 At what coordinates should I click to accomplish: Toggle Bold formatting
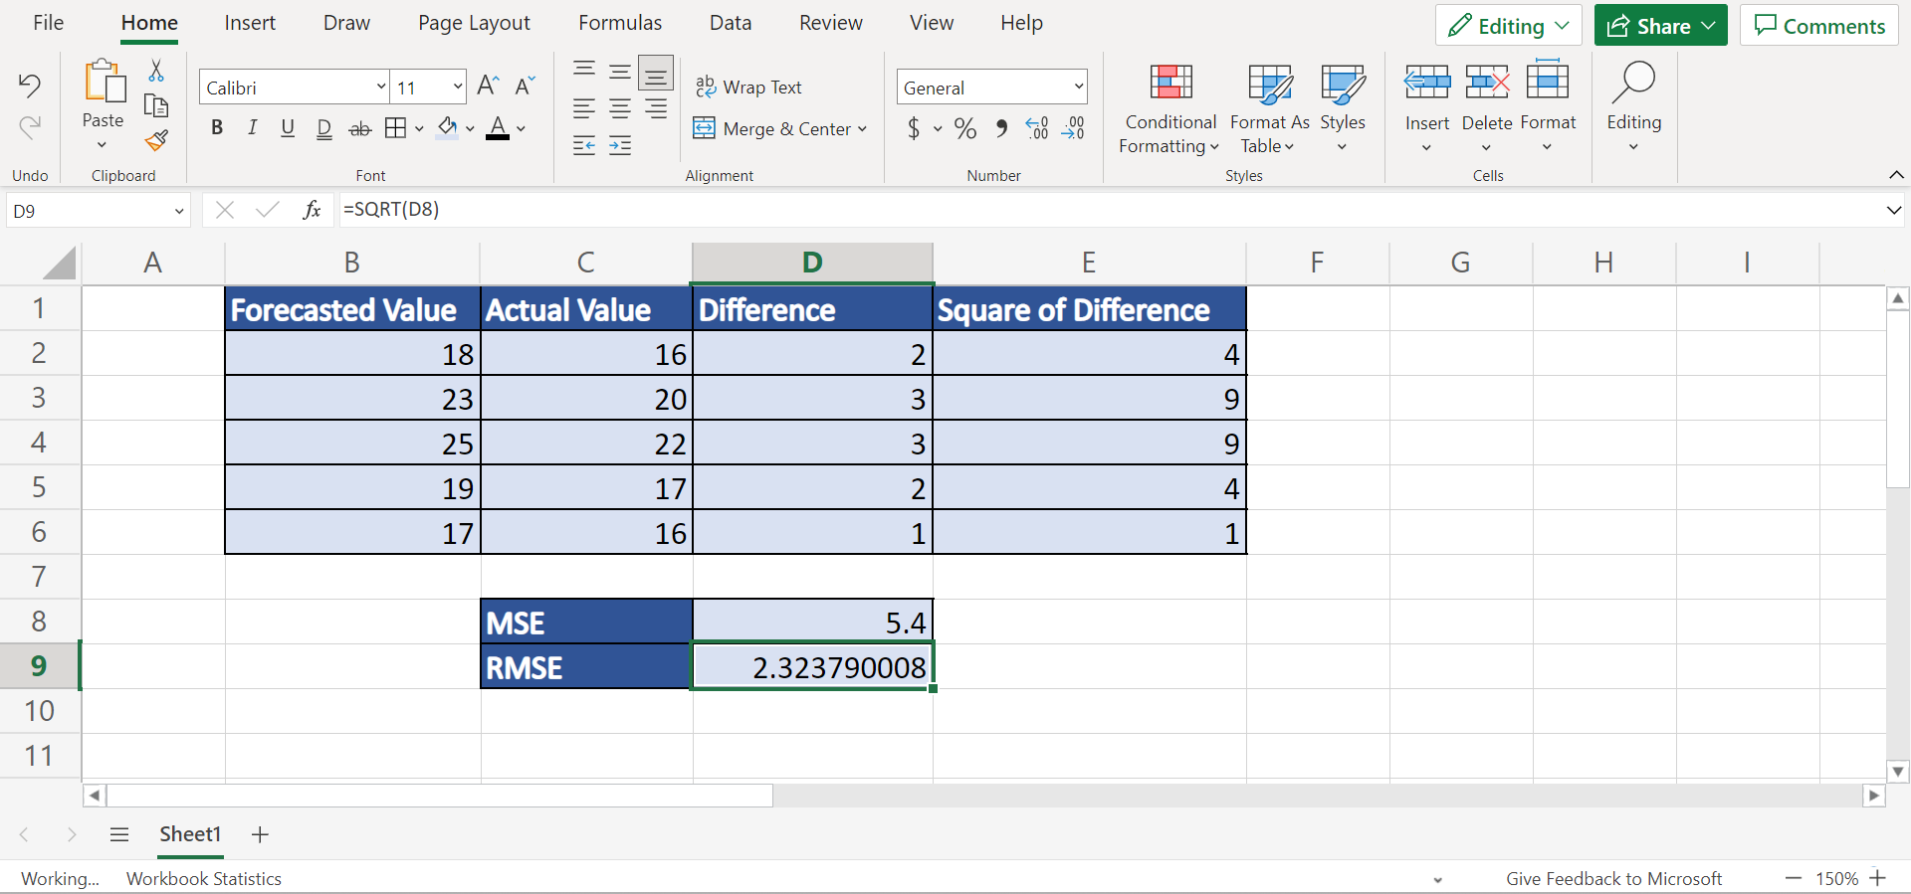click(217, 128)
